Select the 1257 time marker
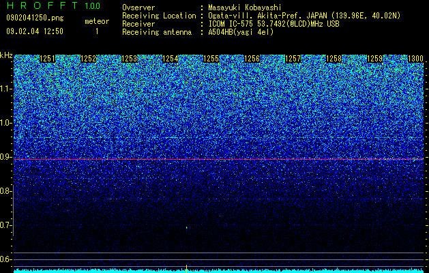The width and height of the screenshot is (429, 273). [293, 59]
